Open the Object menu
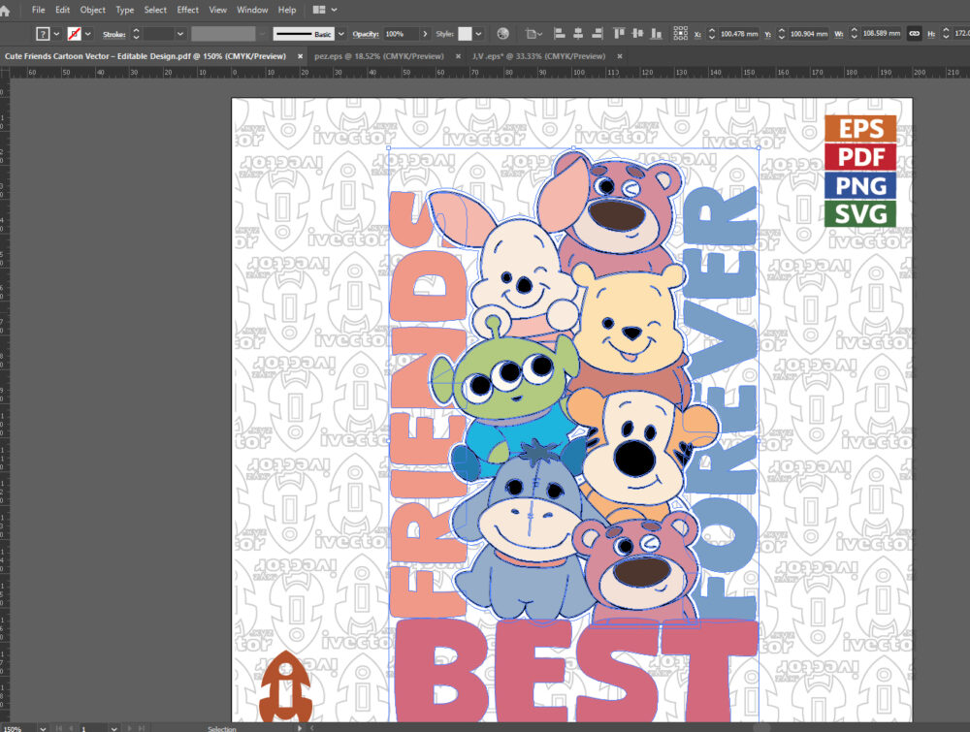Viewport: 970px width, 732px height. 93,10
